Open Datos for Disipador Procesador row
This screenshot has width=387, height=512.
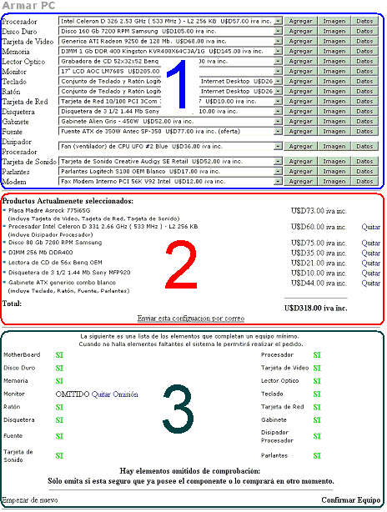click(364, 146)
